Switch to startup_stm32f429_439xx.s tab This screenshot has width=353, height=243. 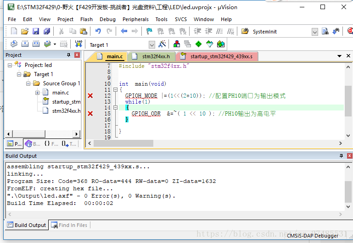(217, 56)
